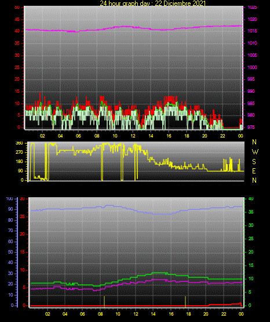Click the 360 label on wind direction axis
270x322 pixels.
coord(19,143)
